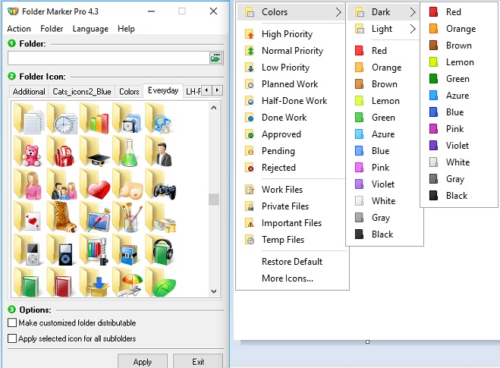500x368 pixels.
Task: Open the browse folder button icon
Action: click(x=216, y=58)
